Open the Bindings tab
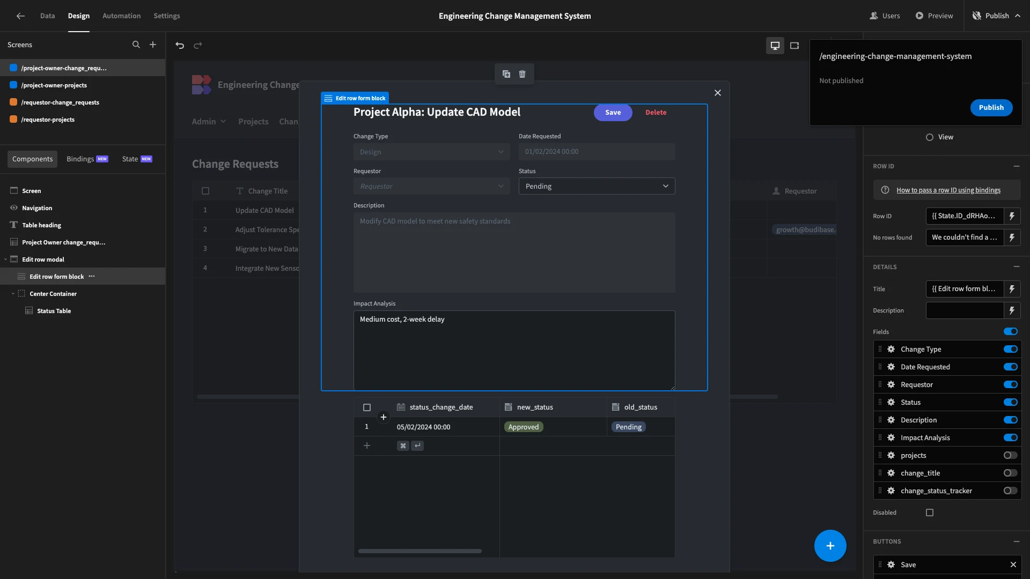 87,159
